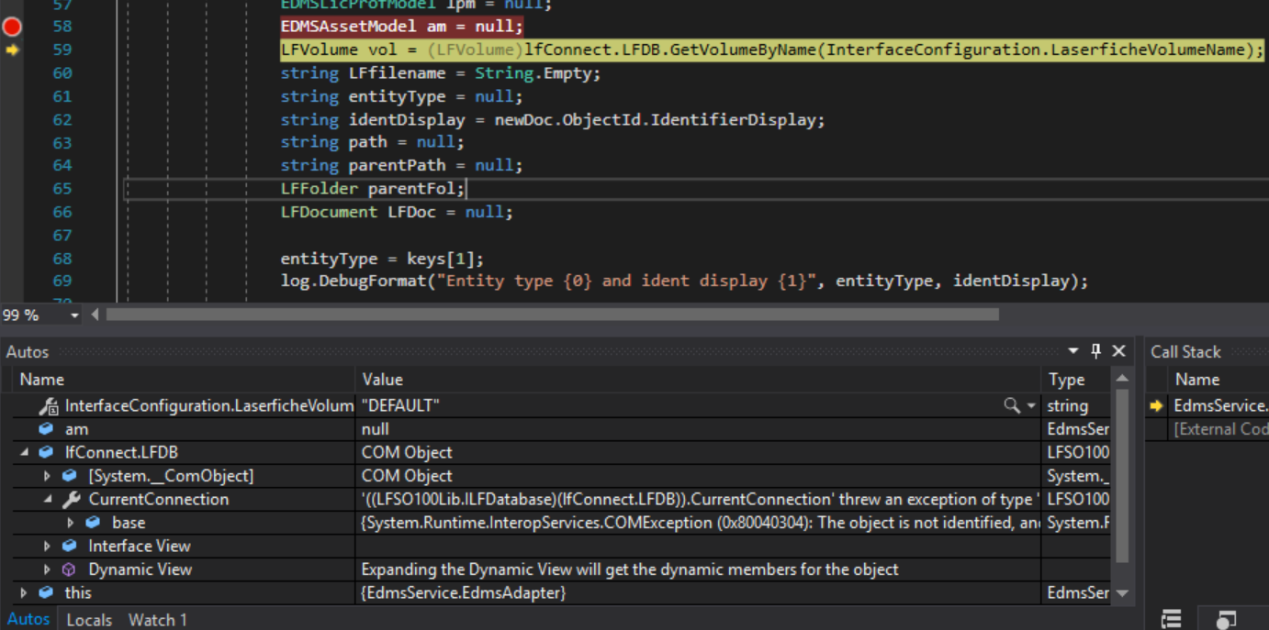Click the blue field icon next to 'am'
1269x630 pixels.
click(x=46, y=429)
